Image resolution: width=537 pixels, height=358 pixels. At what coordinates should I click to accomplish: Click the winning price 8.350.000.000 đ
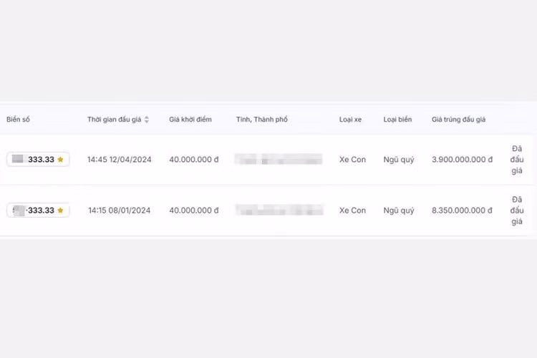pyautogui.click(x=462, y=211)
